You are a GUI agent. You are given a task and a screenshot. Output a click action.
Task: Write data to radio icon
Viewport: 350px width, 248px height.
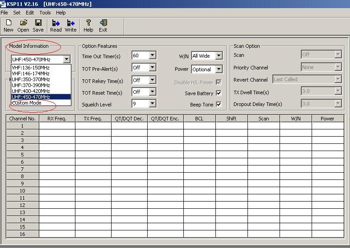click(x=70, y=23)
